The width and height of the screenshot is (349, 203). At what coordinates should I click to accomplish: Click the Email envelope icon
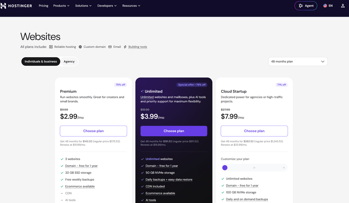tap(110, 47)
